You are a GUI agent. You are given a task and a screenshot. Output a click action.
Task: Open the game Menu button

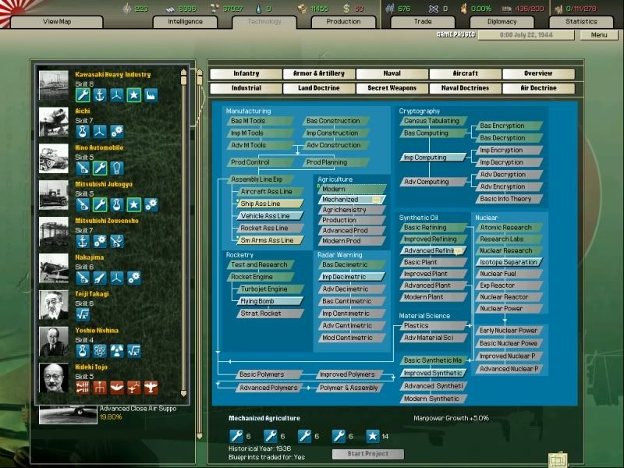pos(599,35)
